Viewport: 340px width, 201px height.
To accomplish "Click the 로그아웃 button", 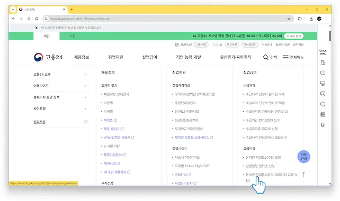I will click(x=232, y=44).
